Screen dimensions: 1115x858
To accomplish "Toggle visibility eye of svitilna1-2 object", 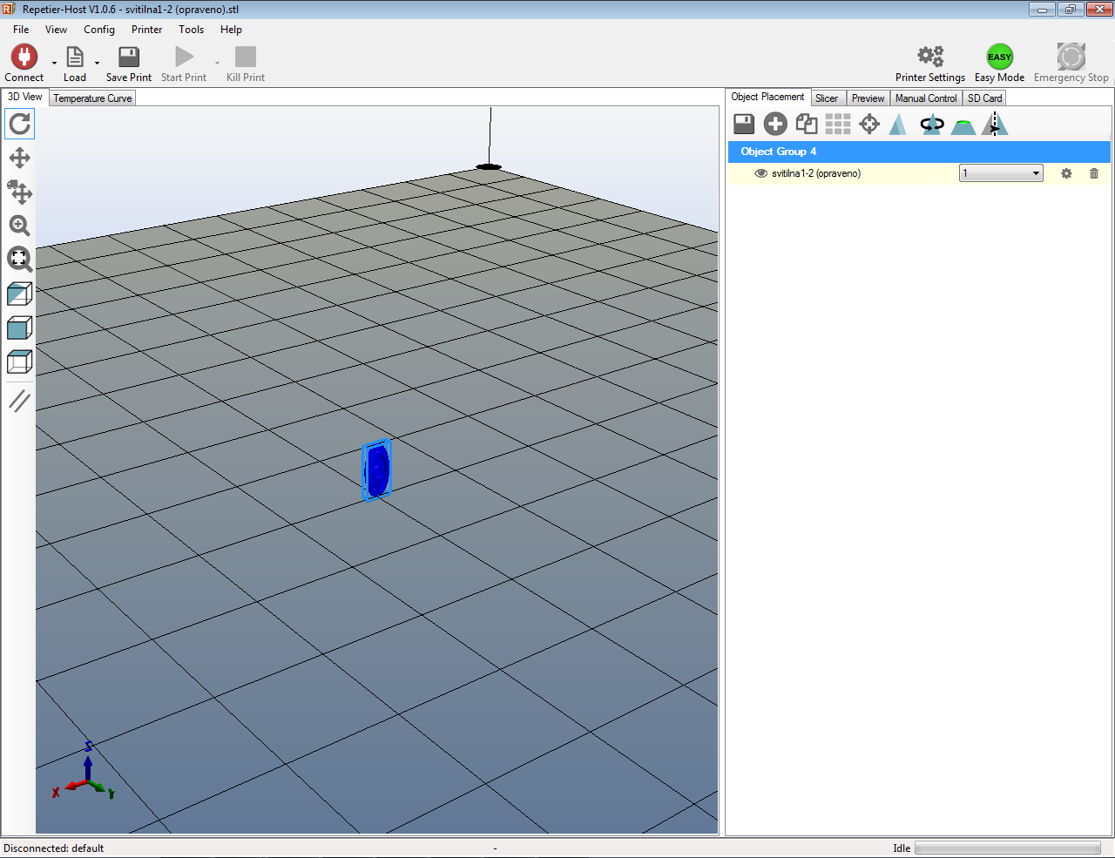I will click(x=760, y=173).
